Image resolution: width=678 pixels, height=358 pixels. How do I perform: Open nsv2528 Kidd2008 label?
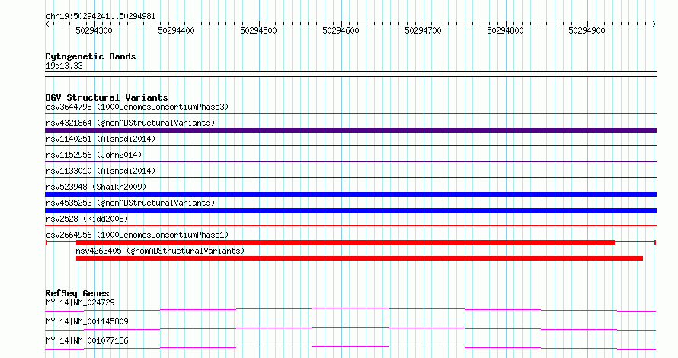[87, 219]
